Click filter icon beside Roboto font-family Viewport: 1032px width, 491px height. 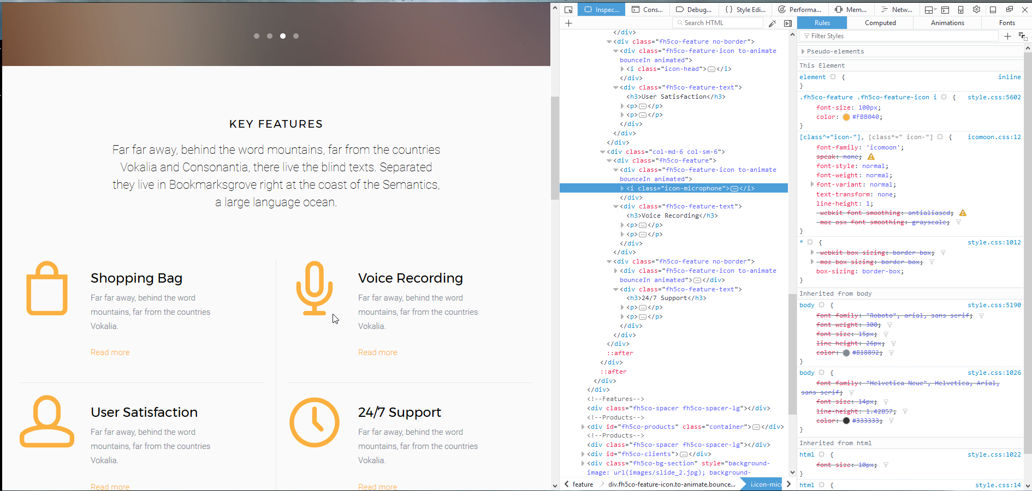pyautogui.click(x=981, y=315)
